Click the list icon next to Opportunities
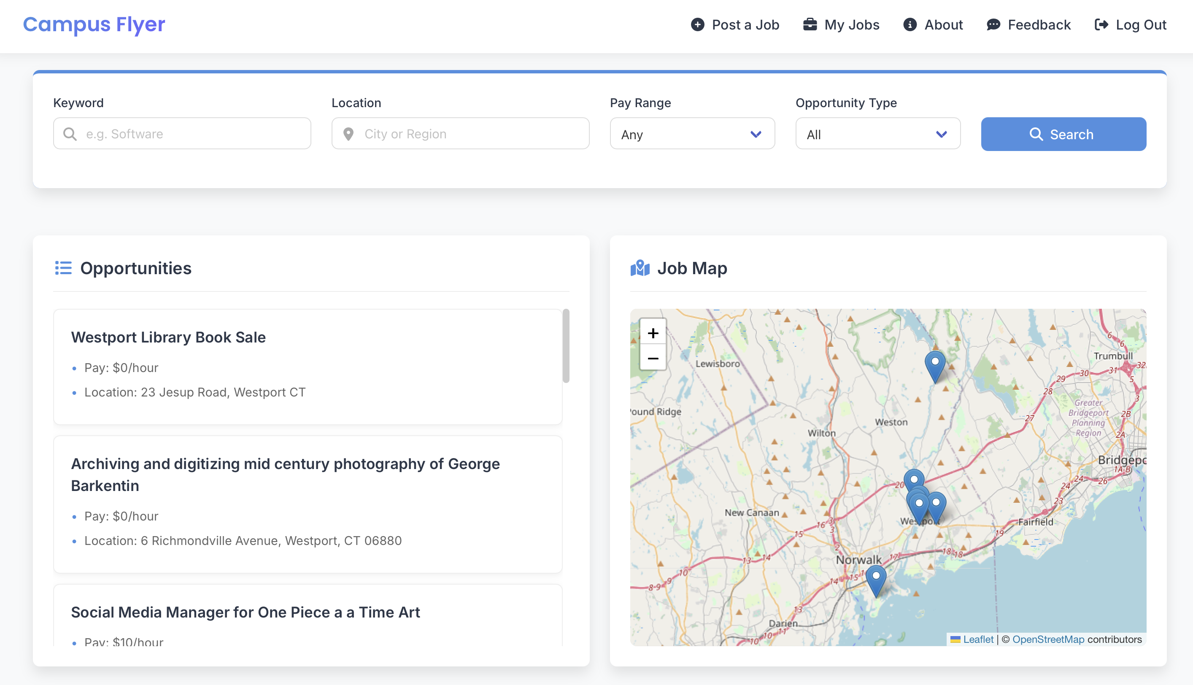 coord(64,268)
